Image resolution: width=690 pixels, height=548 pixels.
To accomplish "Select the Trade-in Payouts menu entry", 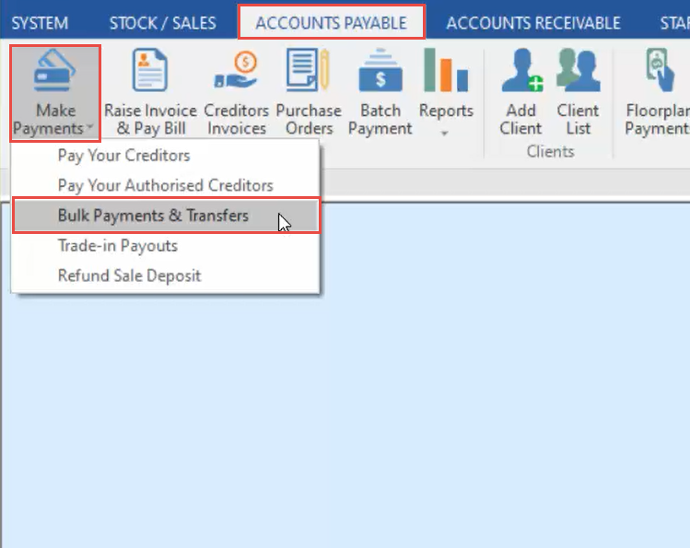I will pos(117,246).
